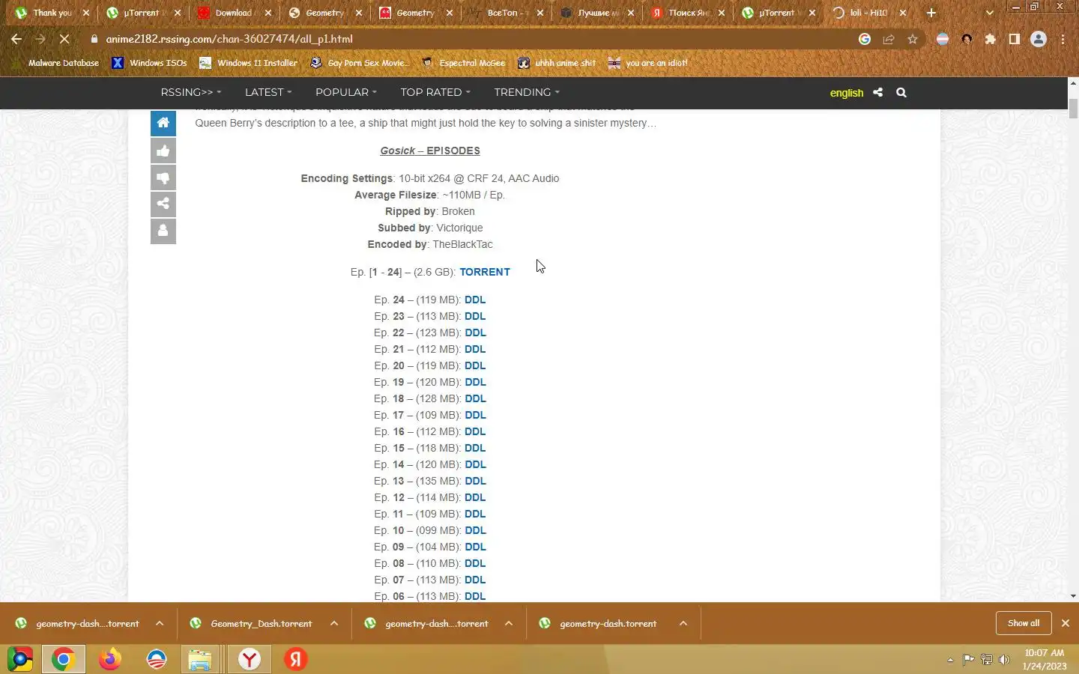Open the search icon in site navbar
The width and height of the screenshot is (1079, 674).
click(x=901, y=93)
